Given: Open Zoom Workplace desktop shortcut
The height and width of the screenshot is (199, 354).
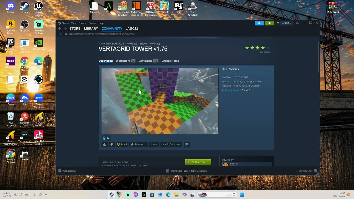Looking at the screenshot, I should click(39, 101).
